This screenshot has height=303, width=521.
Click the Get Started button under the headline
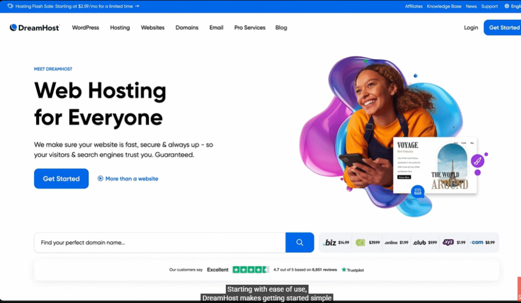pyautogui.click(x=61, y=179)
